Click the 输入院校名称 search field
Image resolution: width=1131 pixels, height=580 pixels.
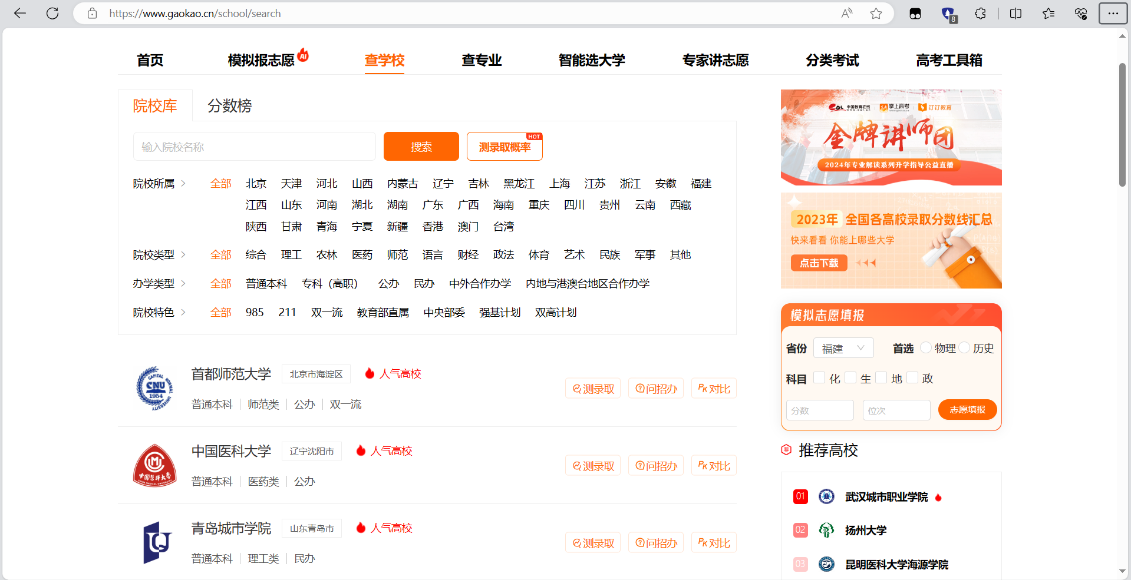[x=255, y=147]
